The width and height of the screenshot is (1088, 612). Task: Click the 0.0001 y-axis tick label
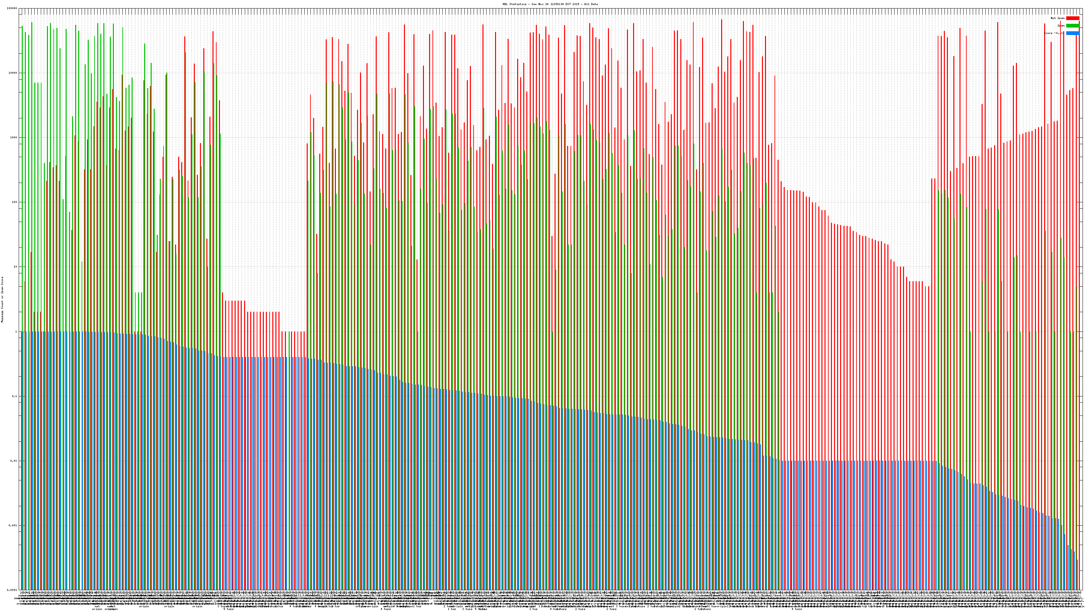tap(12, 590)
